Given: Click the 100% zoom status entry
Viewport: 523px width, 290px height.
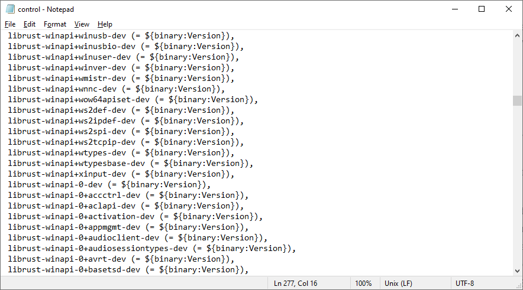Looking at the screenshot, I should click(363, 284).
